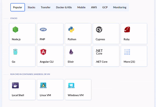Select the Angular CLI icon
The height and width of the screenshot is (107, 156).
pyautogui.click(x=43, y=52)
